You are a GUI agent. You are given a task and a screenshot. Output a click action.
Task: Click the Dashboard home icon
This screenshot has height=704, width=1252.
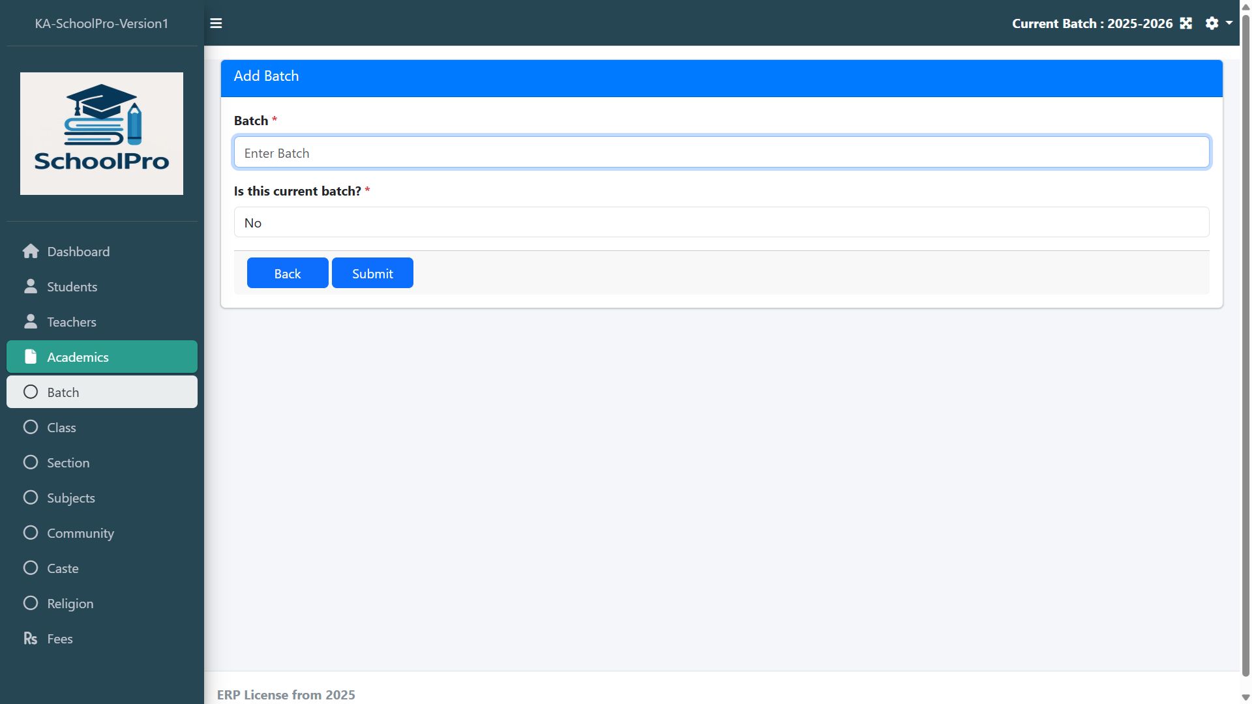pos(30,252)
